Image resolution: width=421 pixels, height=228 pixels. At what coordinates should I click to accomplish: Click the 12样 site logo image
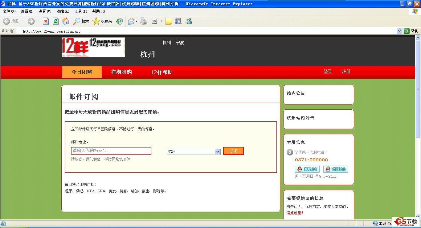[x=93, y=47]
